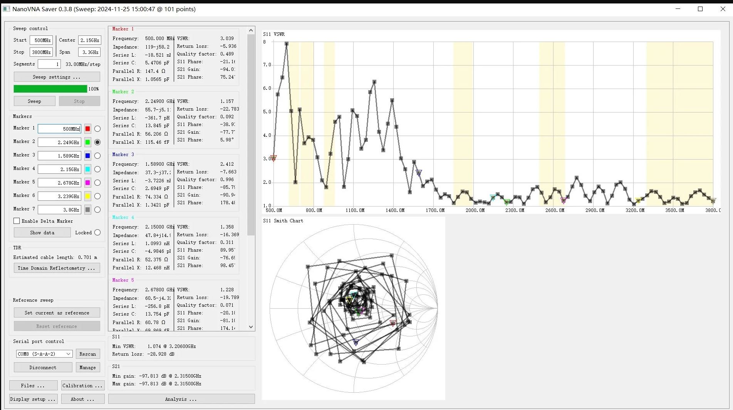Click the Span frequency input field
This screenshot has height=410, width=733.
[x=90, y=52]
